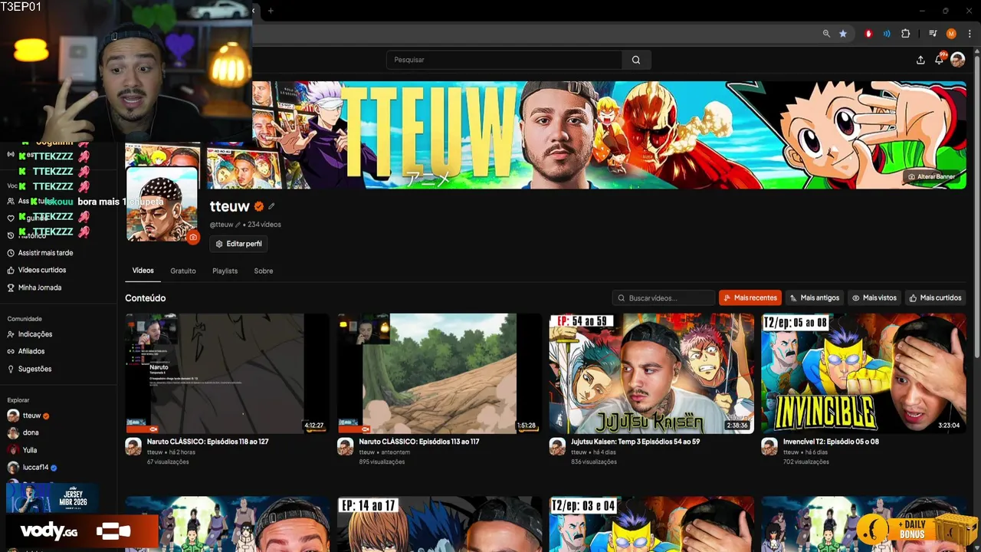Switch to the Playlists tab

[225, 271]
